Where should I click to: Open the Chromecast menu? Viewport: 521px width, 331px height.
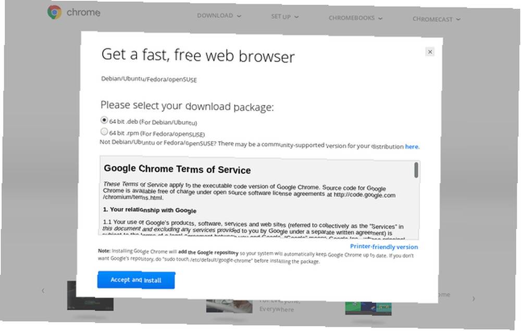click(x=436, y=19)
